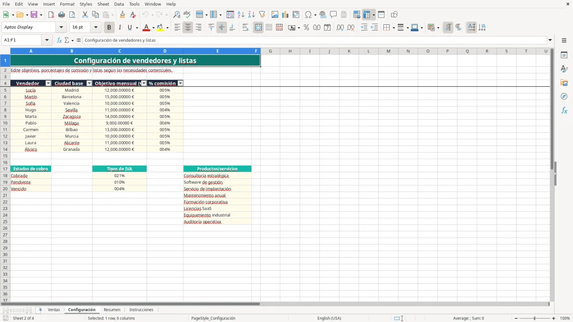This screenshot has width=573, height=322.
Task: Toggle Underline formatting
Action: coord(129,28)
